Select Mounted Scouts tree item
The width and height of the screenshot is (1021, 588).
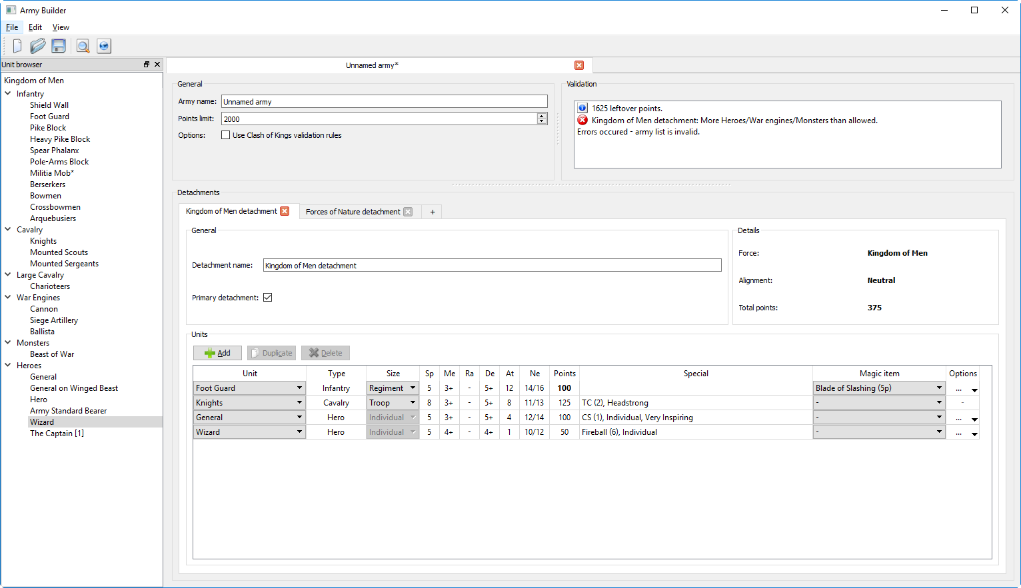click(59, 252)
